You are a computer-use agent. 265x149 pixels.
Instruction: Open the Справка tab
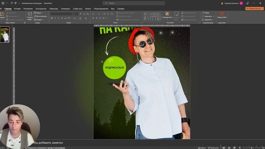tap(120, 9)
